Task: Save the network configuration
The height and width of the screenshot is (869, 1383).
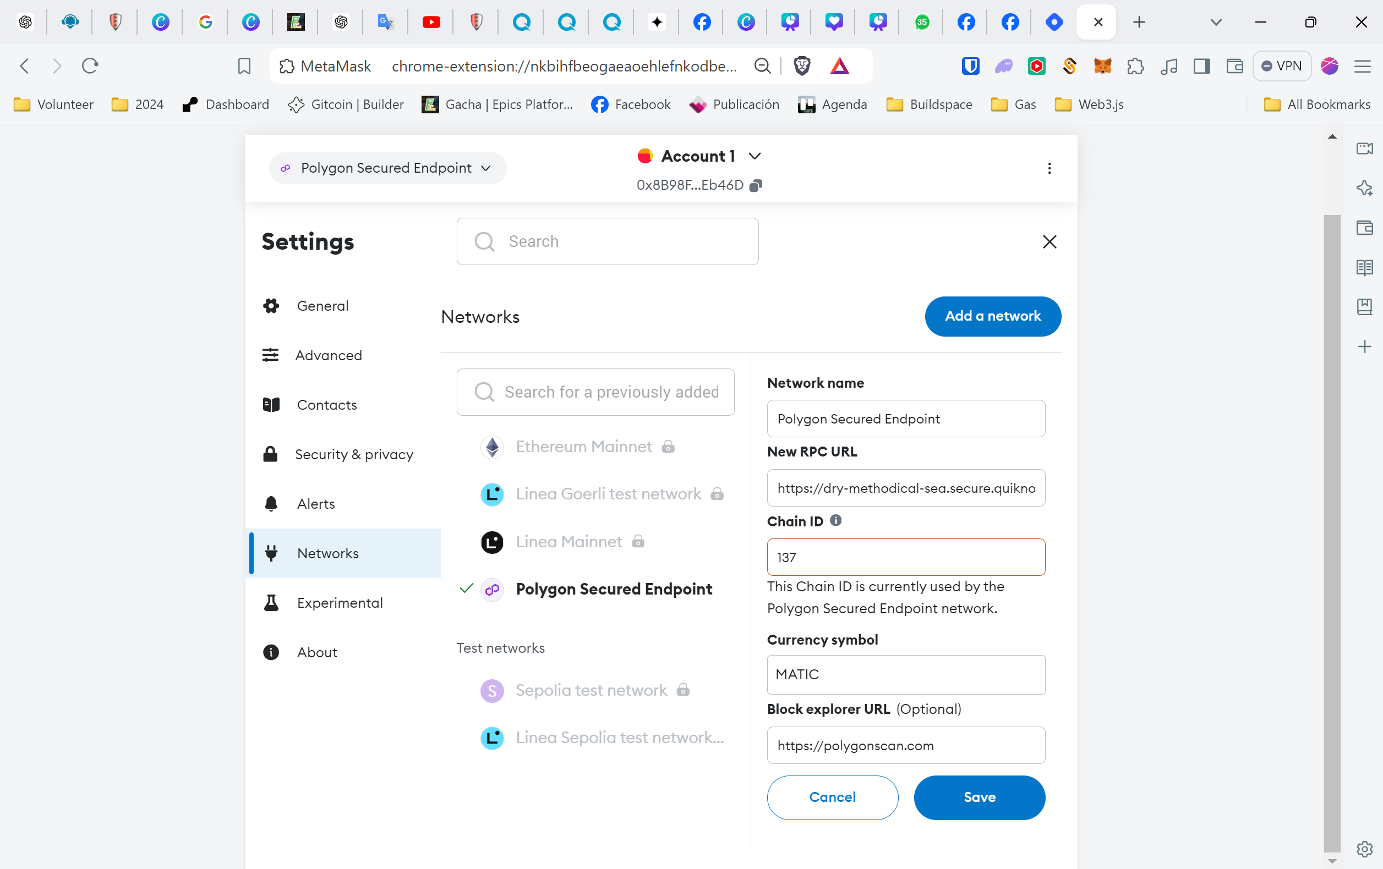Action: pos(979,798)
